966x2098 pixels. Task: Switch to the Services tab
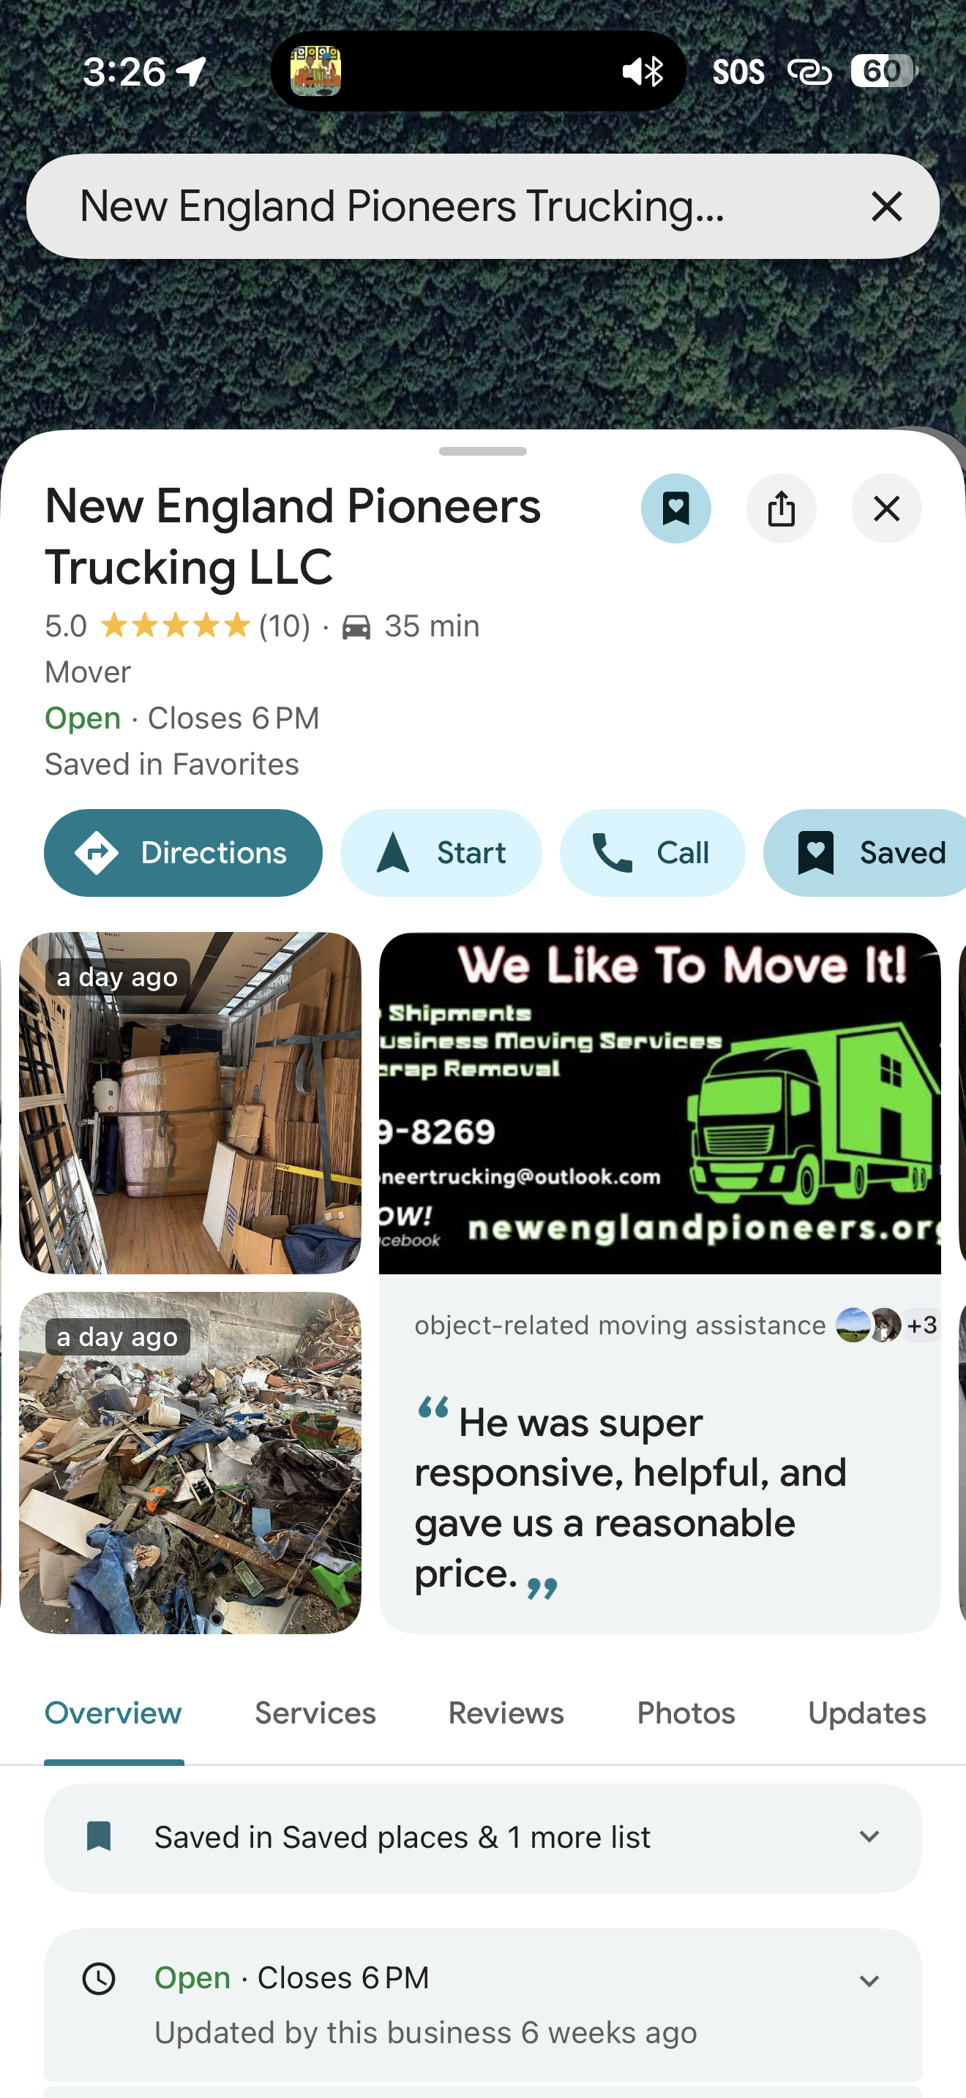pyautogui.click(x=315, y=1712)
